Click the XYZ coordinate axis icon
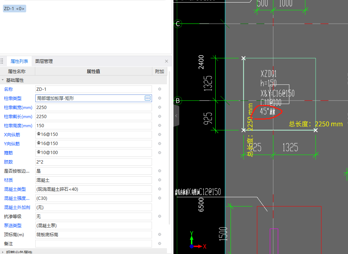The width and height of the screenshot is (348, 254). [x=197, y=241]
